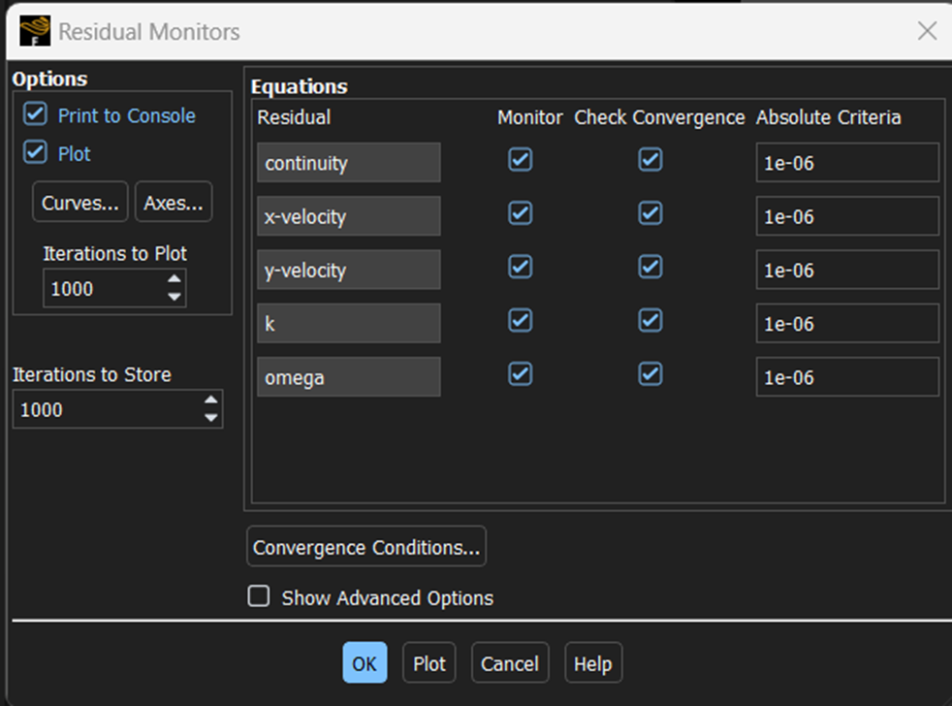The height and width of the screenshot is (706, 952).
Task: Toggle Monitor checkbox for continuity
Action: point(521,160)
